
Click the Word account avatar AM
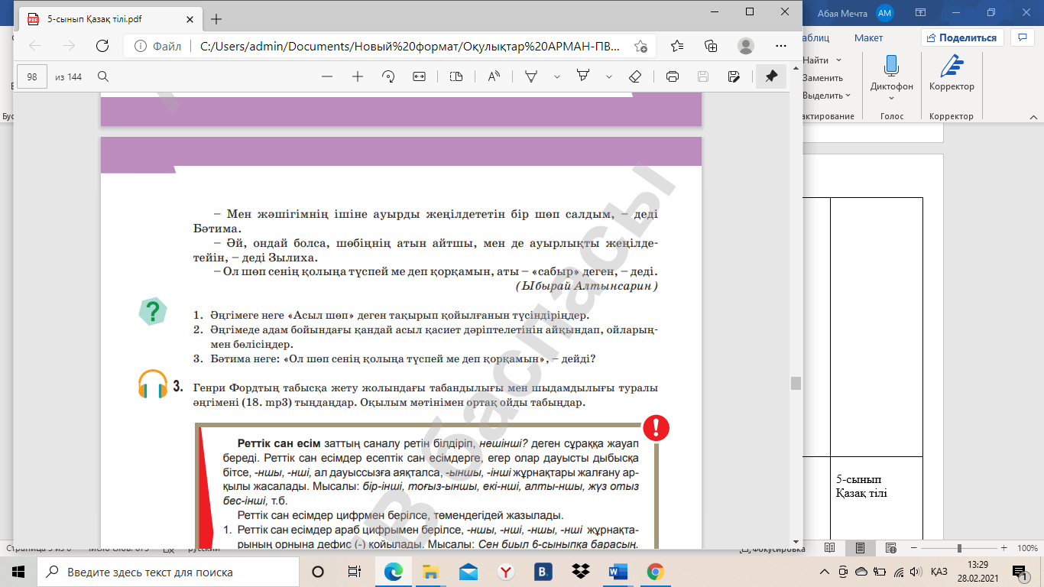(x=885, y=12)
